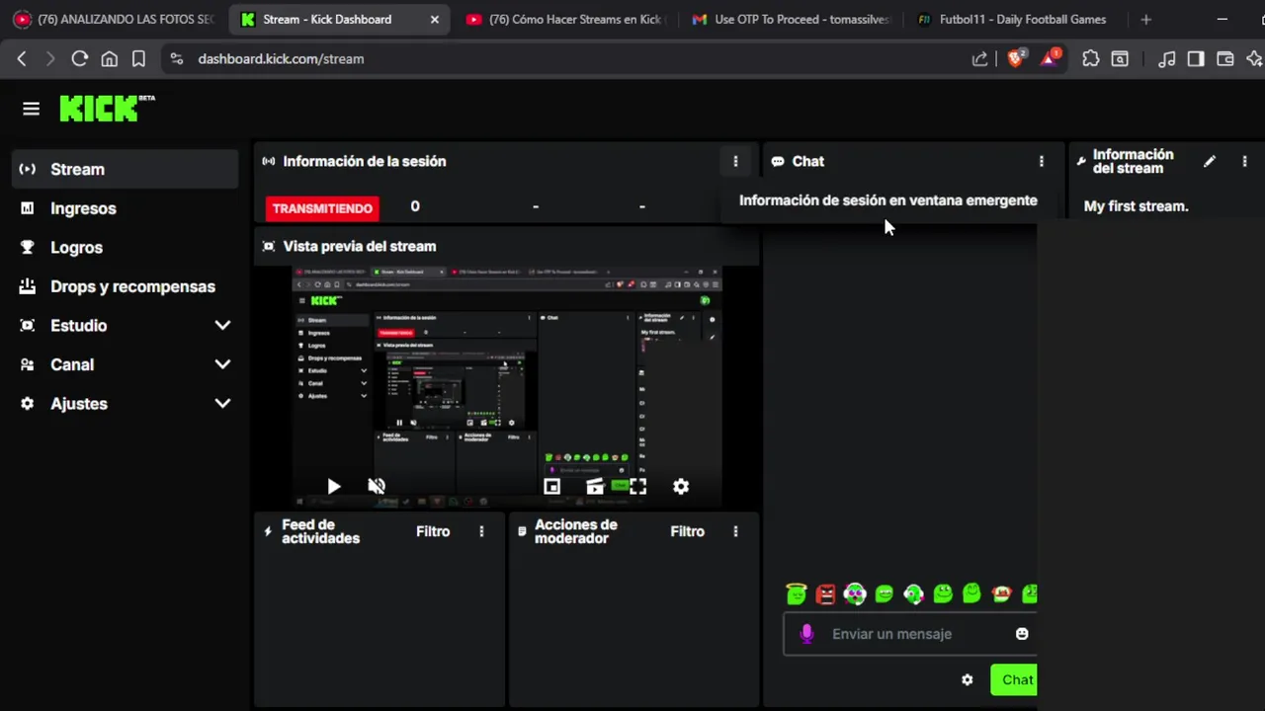Open Acciones de moderador three-dot menu

pos(735,531)
